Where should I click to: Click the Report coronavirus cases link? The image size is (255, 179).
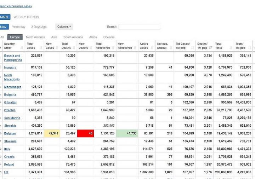pos(16,6)
